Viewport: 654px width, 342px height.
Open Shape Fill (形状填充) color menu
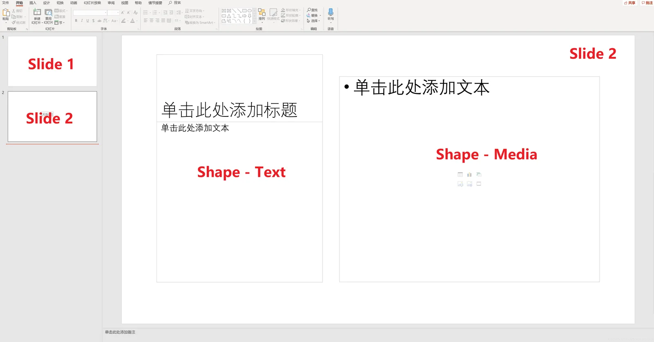point(291,10)
